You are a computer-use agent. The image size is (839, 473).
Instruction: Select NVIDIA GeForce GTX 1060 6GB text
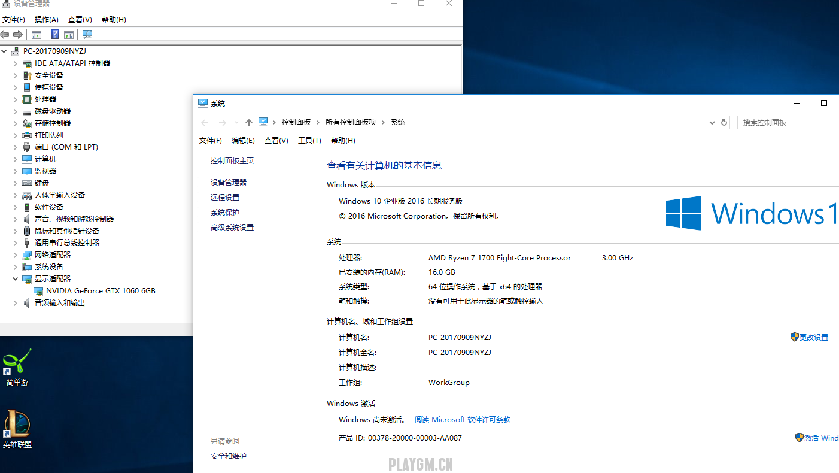point(101,291)
